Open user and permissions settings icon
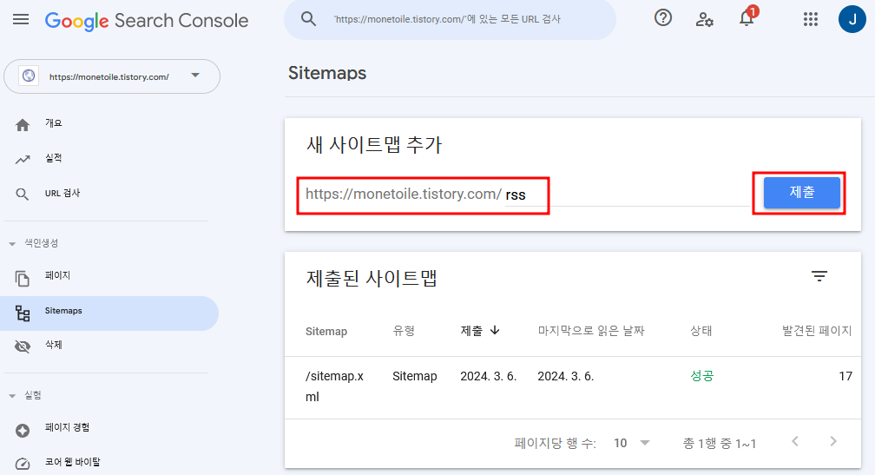The width and height of the screenshot is (875, 475). click(704, 19)
